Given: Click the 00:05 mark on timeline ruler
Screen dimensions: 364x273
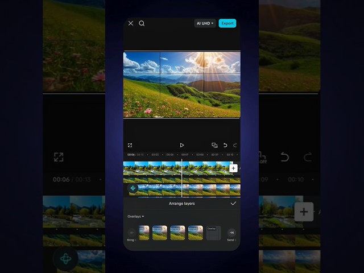Looking at the screenshot, I should 155,155.
